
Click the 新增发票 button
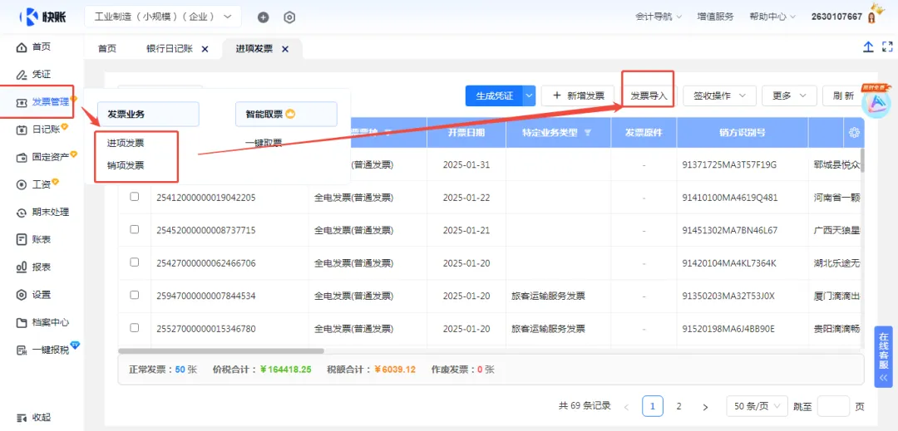(577, 96)
